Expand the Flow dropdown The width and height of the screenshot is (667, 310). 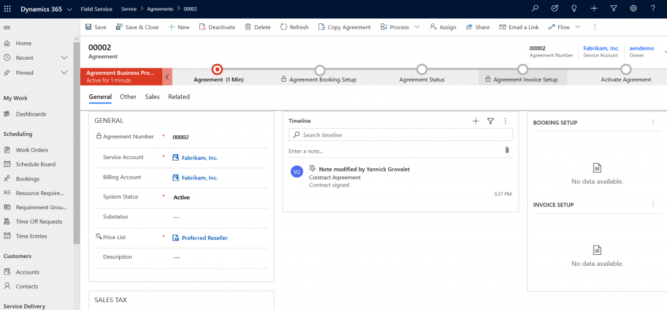tap(577, 27)
